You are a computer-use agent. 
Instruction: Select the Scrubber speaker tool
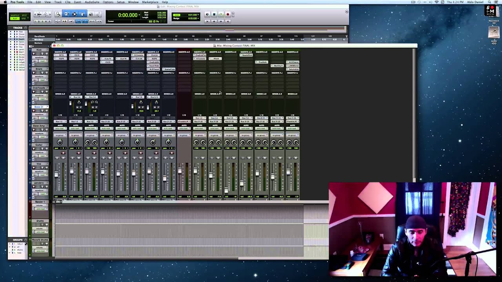coord(91,14)
